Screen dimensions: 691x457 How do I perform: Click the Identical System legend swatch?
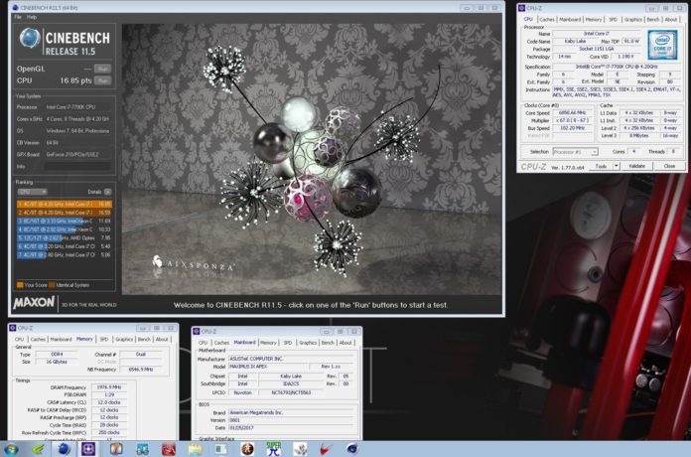point(52,285)
